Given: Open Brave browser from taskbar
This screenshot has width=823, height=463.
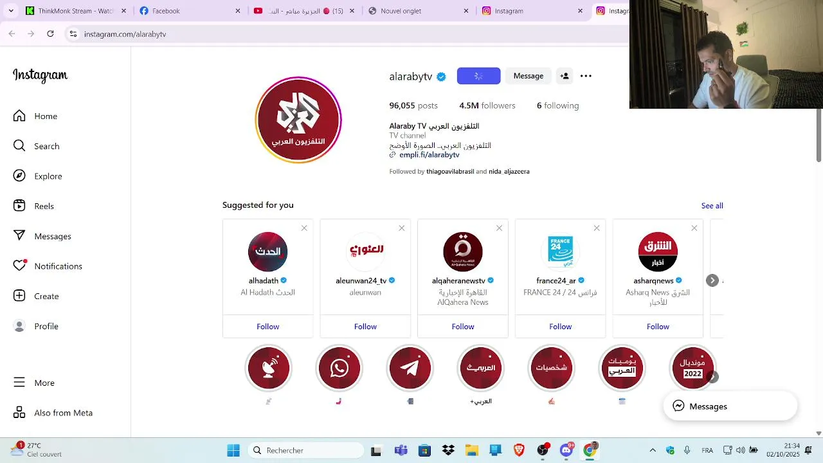Looking at the screenshot, I should pyautogui.click(x=519, y=450).
